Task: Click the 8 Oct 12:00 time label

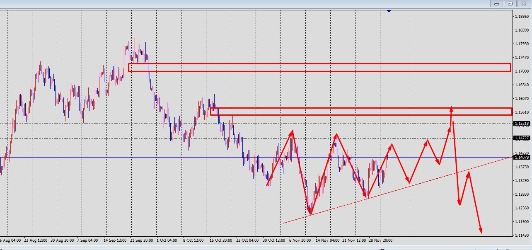Action: [193, 240]
